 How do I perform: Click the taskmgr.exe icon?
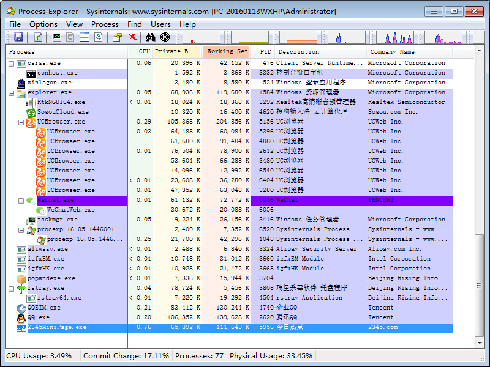point(31,220)
